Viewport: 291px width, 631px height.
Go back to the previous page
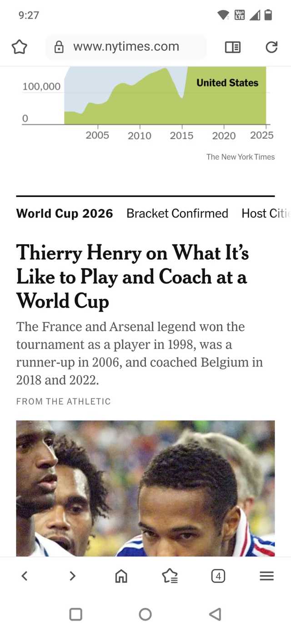click(x=25, y=576)
